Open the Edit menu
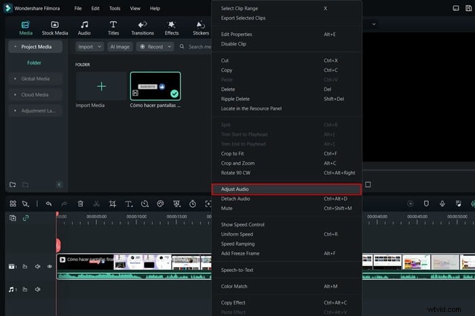The width and height of the screenshot is (475, 316). click(x=95, y=8)
